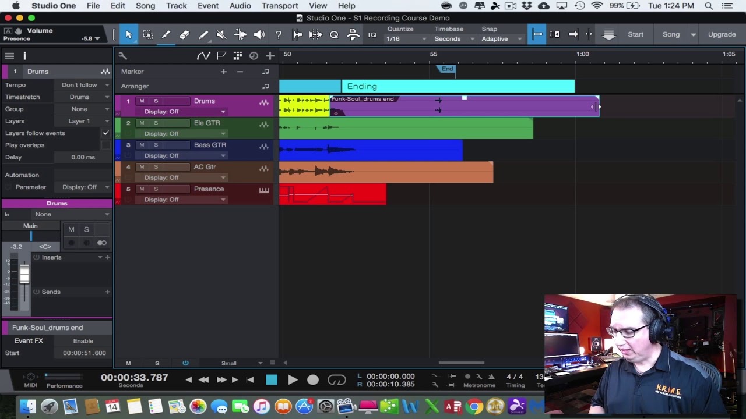
Task: Open the Snap Adaptive dropdown
Action: (502, 39)
